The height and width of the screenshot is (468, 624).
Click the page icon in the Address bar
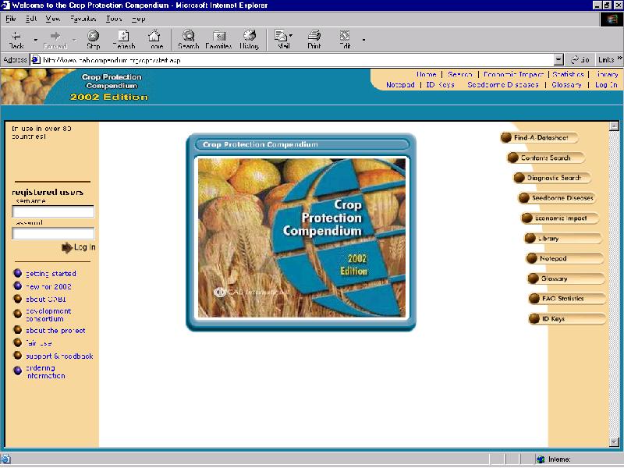click(36, 60)
